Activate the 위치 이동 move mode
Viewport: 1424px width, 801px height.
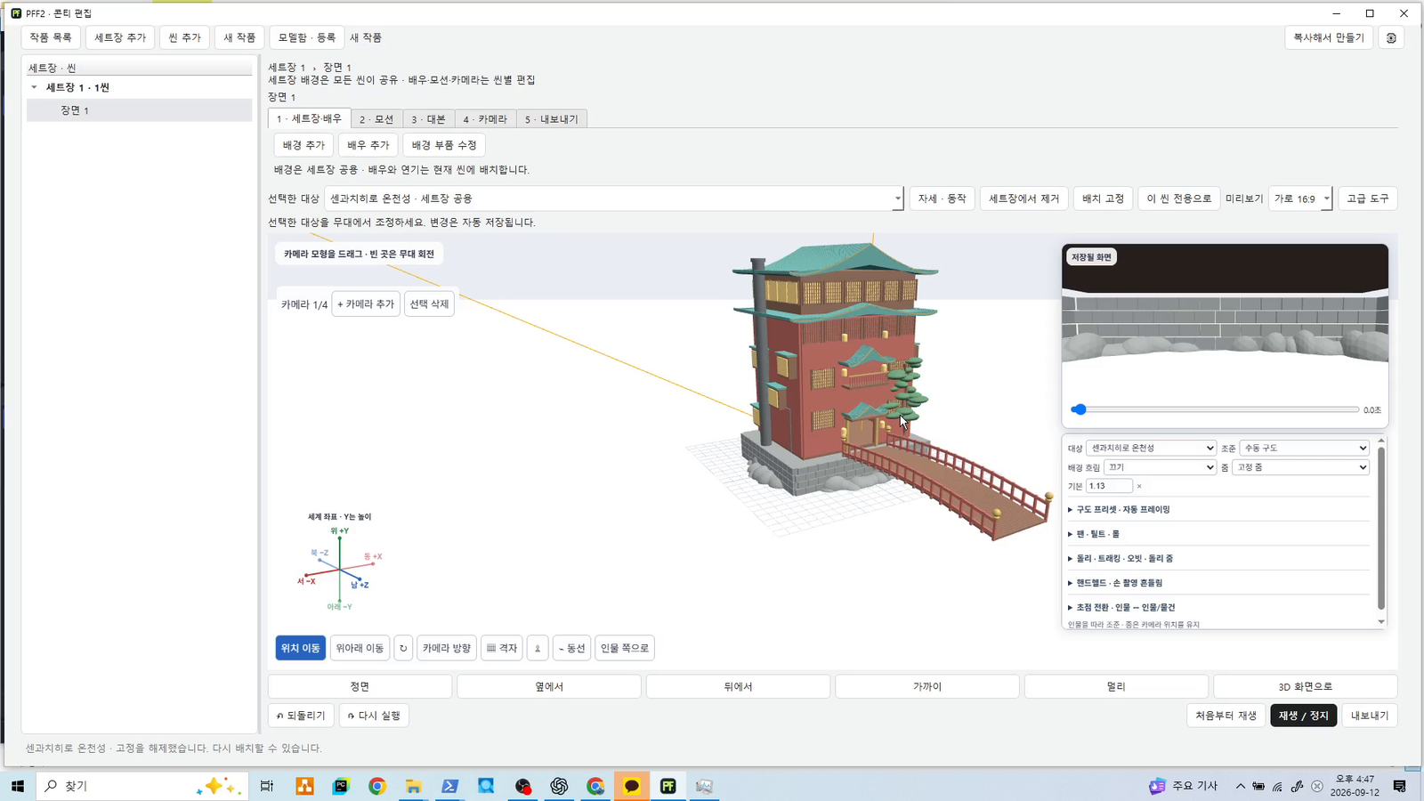click(301, 648)
